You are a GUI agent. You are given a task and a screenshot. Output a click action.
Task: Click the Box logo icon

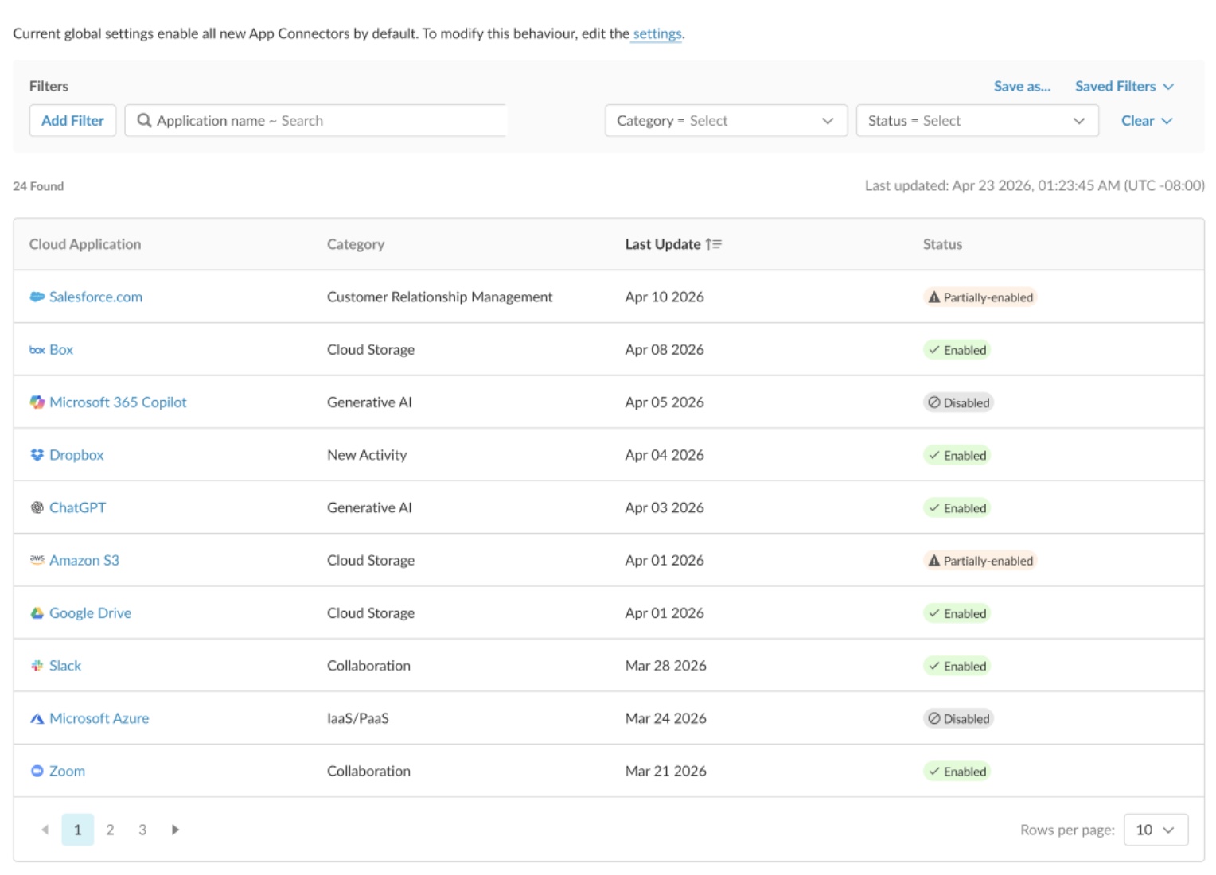(37, 350)
